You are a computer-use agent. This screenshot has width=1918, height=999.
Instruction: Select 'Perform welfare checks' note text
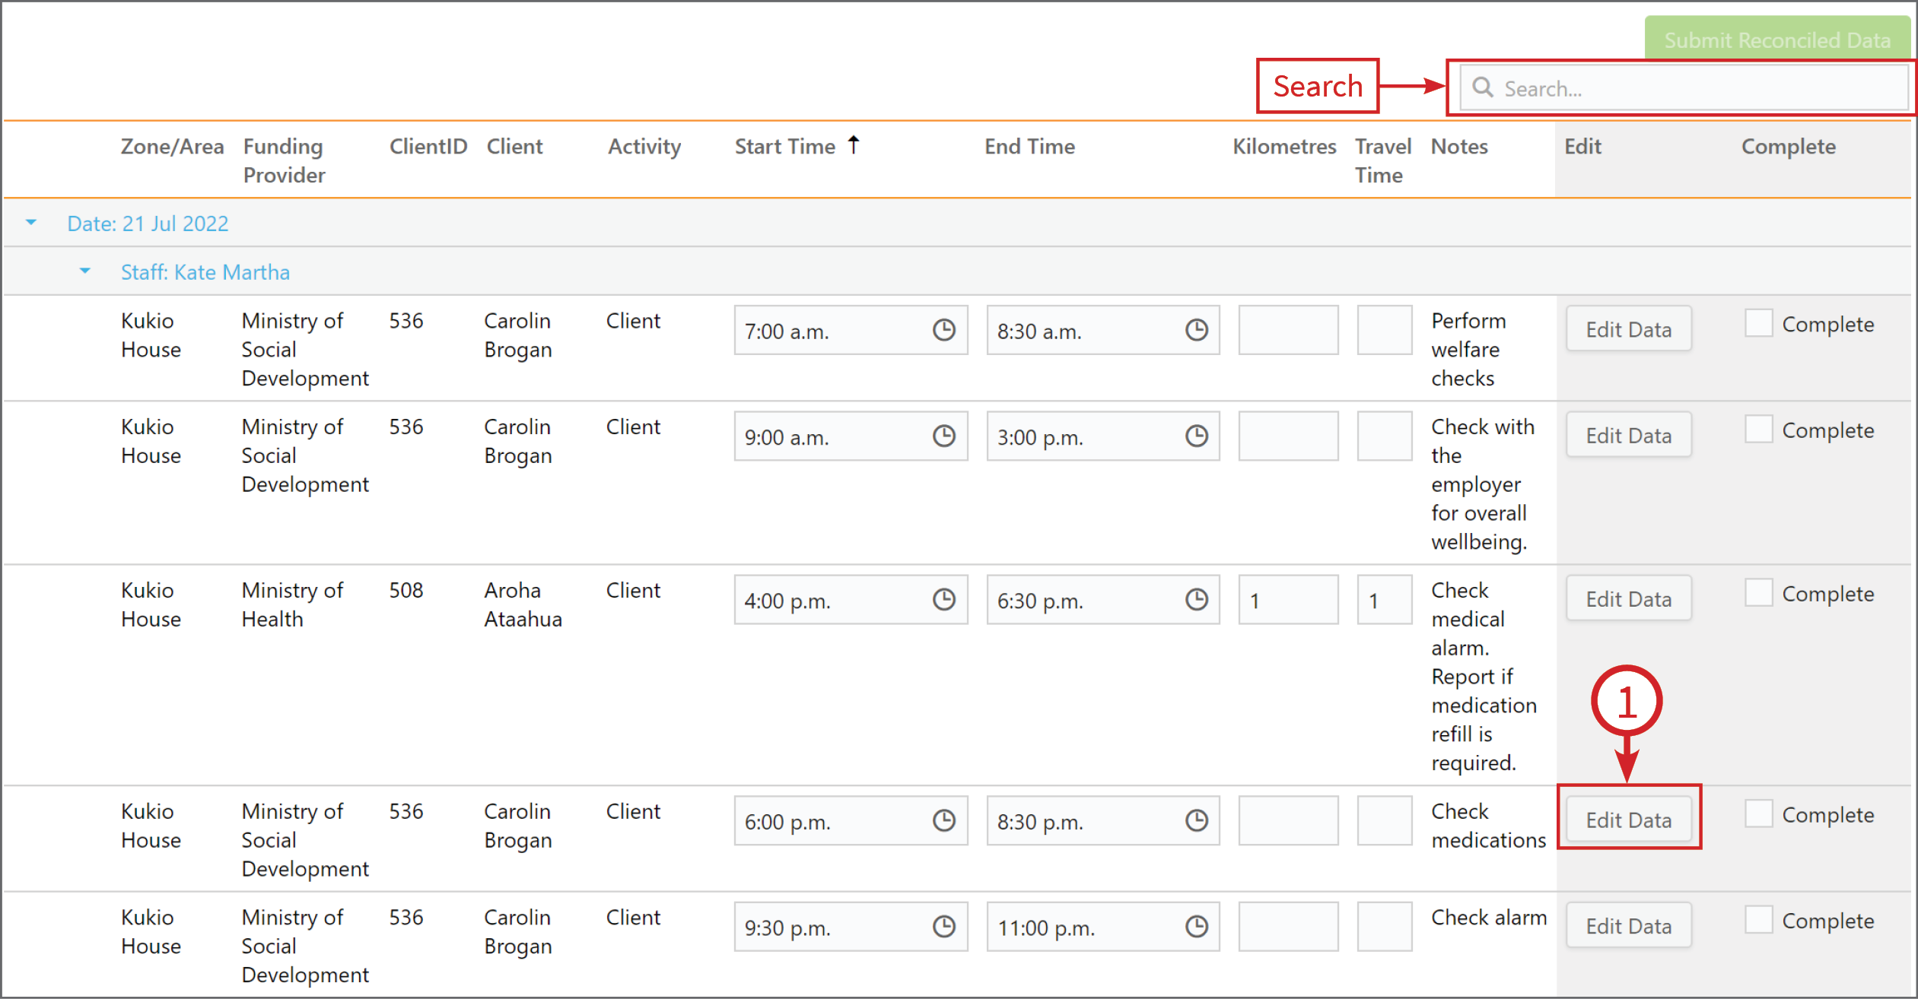pyautogui.click(x=1468, y=349)
